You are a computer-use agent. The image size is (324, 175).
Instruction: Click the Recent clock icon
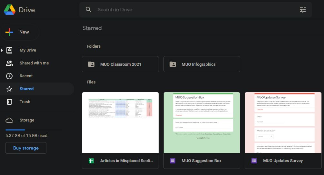click(x=9, y=76)
